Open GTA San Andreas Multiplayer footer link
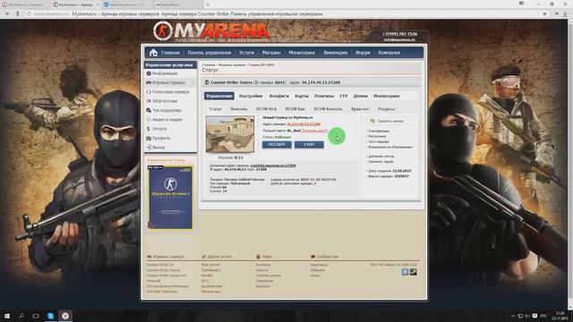This screenshot has width=573, height=322. (x=167, y=286)
